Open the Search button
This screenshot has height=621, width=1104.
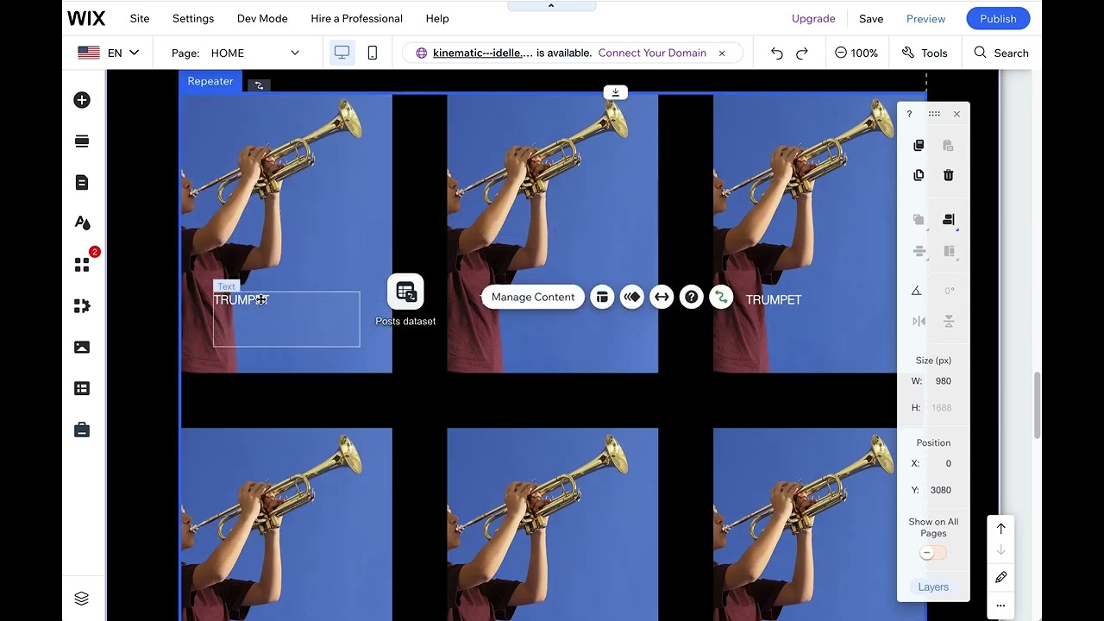pos(1001,53)
